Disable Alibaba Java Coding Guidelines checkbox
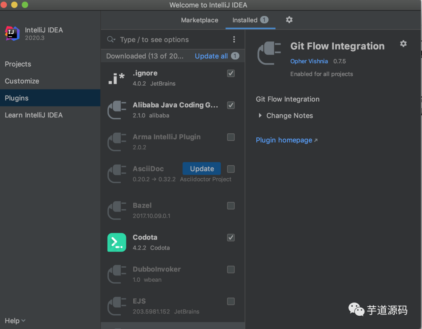422x329 pixels. tap(231, 105)
